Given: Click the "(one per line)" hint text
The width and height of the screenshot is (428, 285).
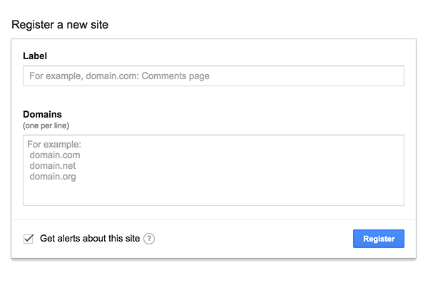Looking at the screenshot, I should pos(46,125).
